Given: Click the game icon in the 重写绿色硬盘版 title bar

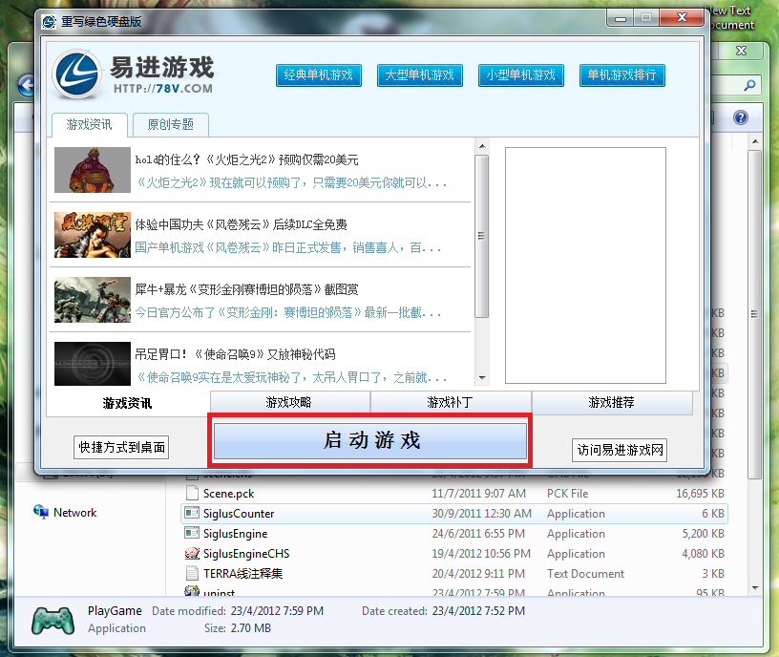Looking at the screenshot, I should pyautogui.click(x=48, y=21).
